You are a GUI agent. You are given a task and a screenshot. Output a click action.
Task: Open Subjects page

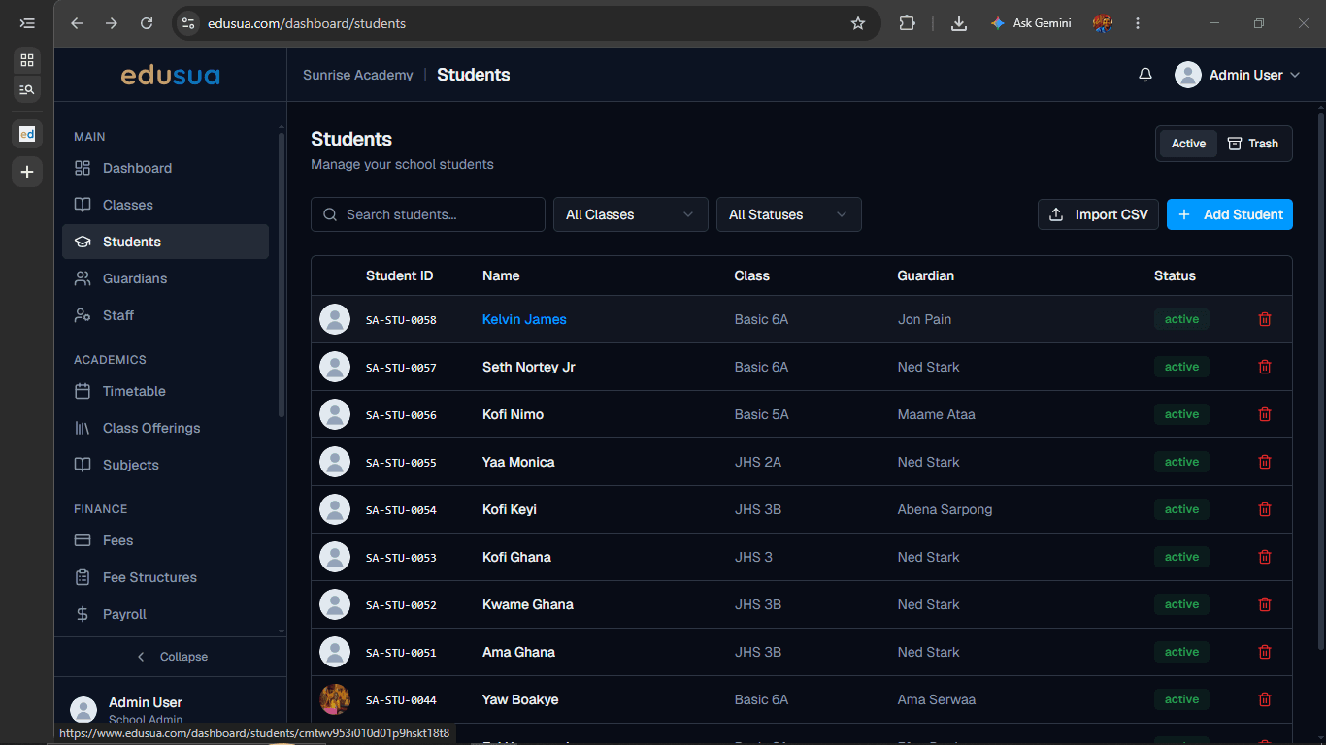[x=165, y=465]
